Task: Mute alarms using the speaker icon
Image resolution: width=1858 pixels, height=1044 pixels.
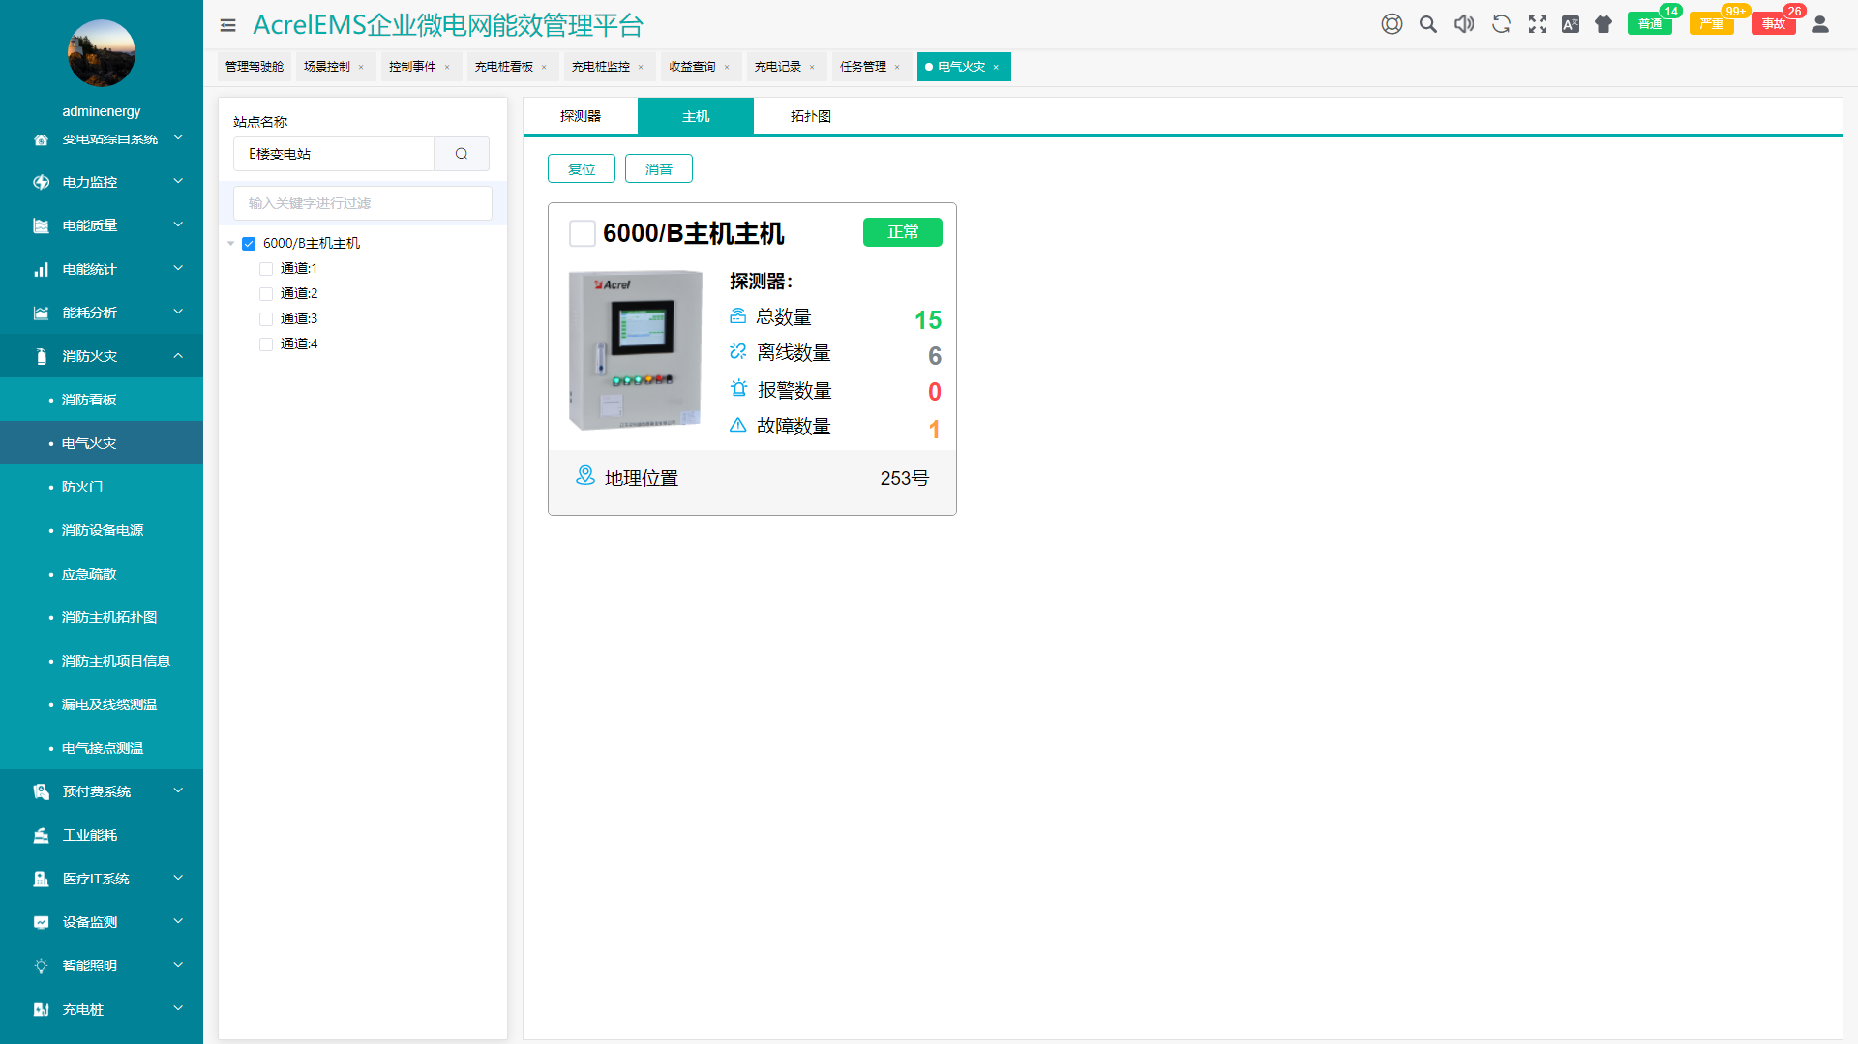Action: 1464,24
